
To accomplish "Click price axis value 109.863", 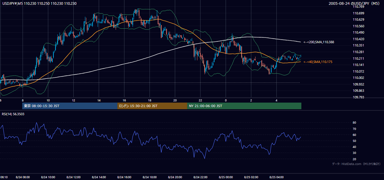I will click(358, 91).
